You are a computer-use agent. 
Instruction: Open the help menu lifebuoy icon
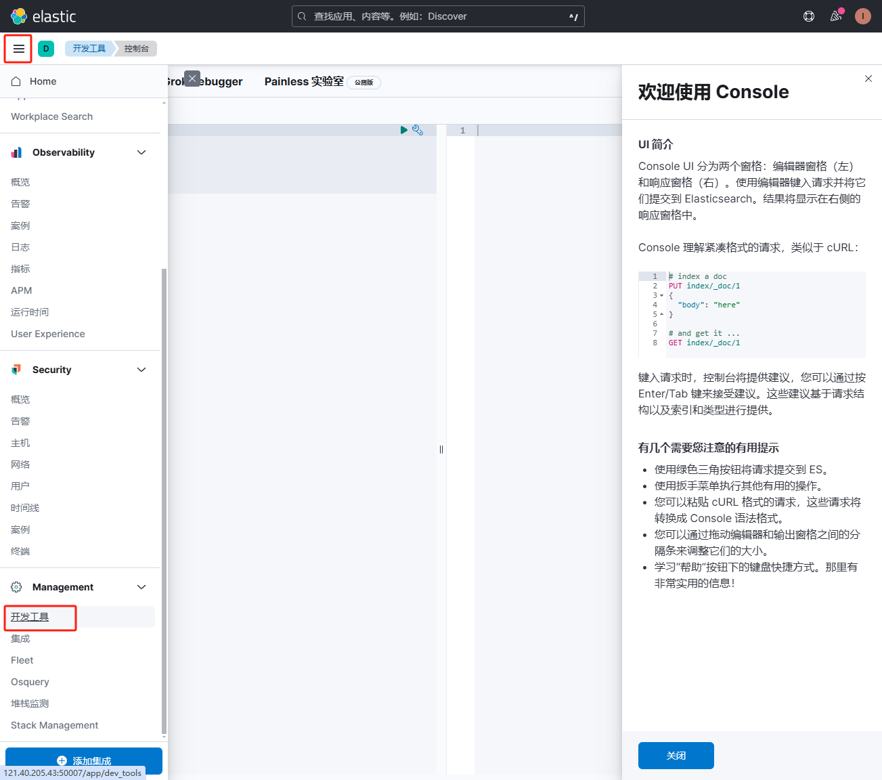click(x=808, y=16)
